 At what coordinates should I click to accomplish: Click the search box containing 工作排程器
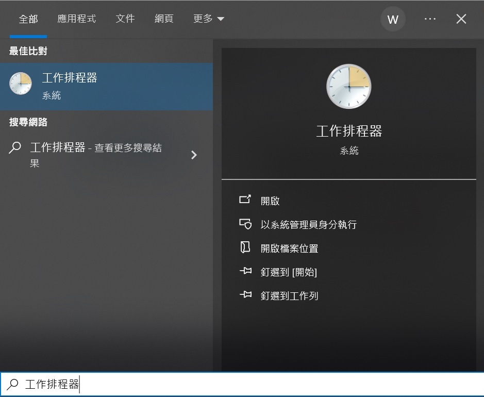pyautogui.click(x=242, y=384)
